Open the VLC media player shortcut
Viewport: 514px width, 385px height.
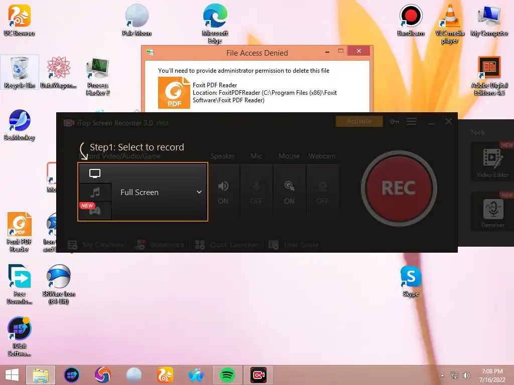pyautogui.click(x=450, y=24)
